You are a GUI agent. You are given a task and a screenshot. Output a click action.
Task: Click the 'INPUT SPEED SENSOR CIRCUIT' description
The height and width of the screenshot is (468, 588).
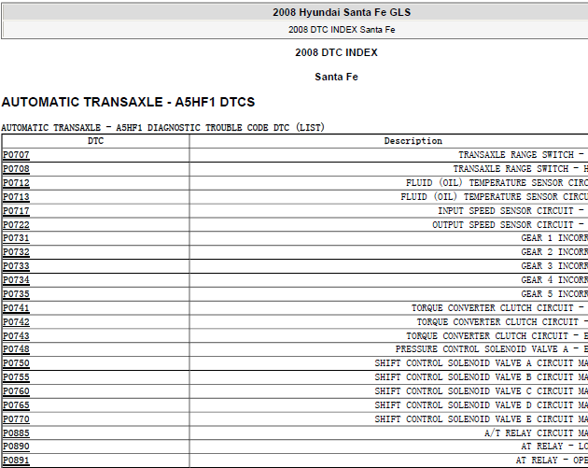(x=506, y=211)
